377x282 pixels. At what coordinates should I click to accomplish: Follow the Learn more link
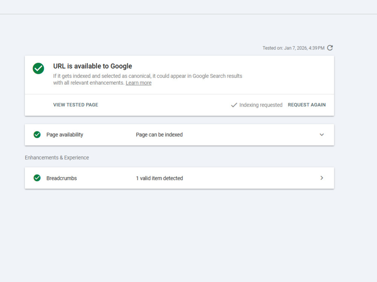[x=138, y=83]
